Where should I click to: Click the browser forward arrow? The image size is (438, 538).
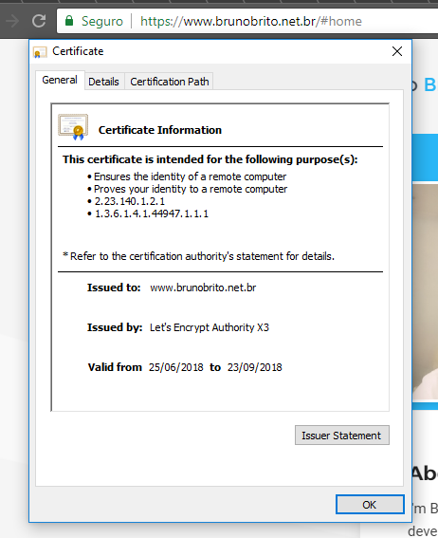12,21
